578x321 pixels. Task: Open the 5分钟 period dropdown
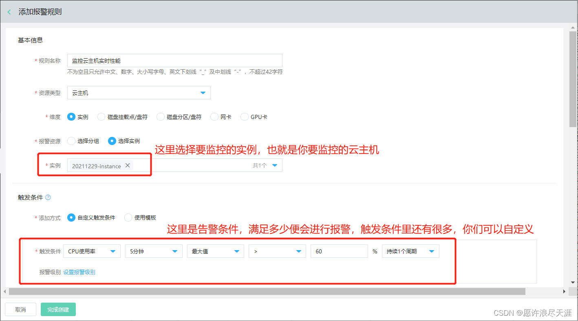[154, 251]
